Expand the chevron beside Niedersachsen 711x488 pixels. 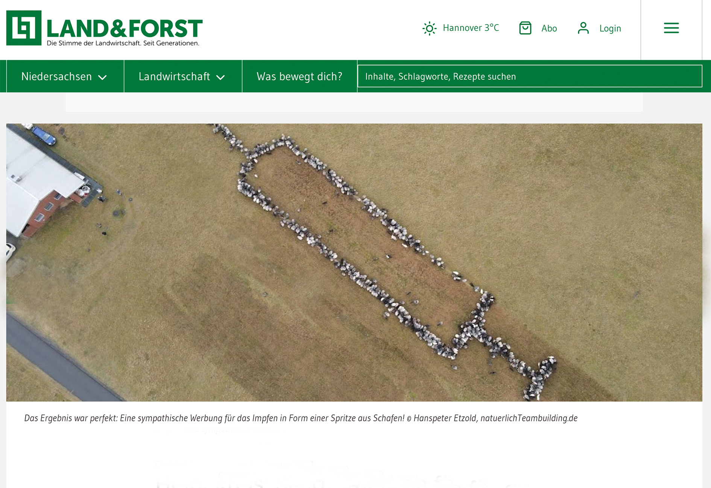[102, 77]
